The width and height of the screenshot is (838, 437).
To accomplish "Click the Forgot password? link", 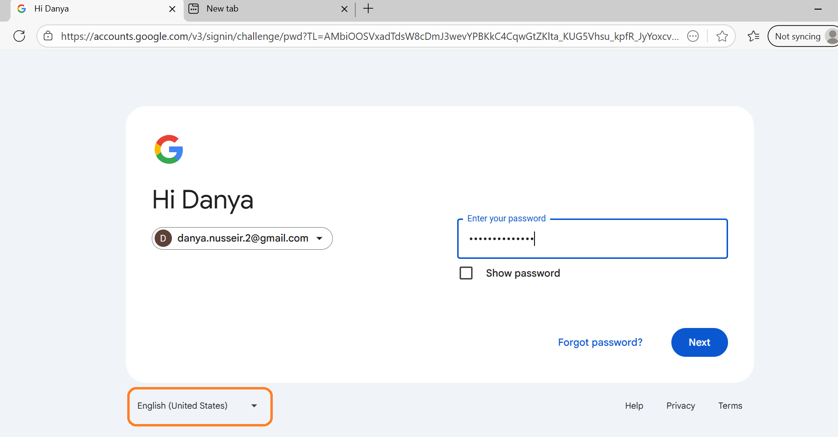I will pos(600,342).
